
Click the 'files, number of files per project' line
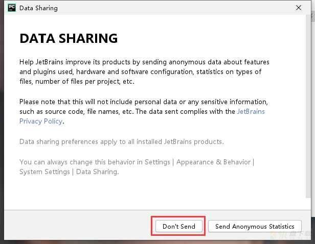point(77,82)
